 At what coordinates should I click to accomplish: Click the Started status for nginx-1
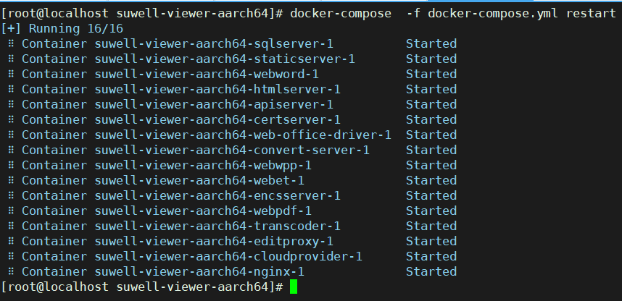[431, 272]
